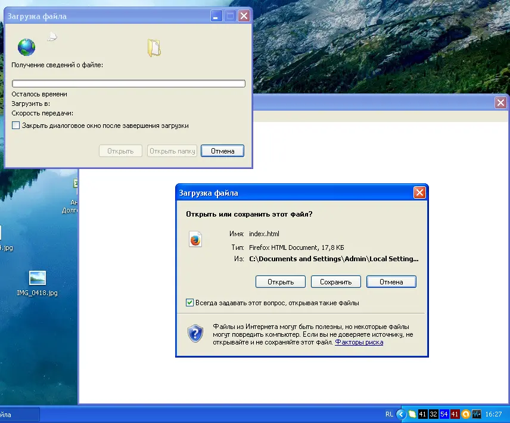Click the RL language indicator
The image size is (510, 423).
pos(389,414)
